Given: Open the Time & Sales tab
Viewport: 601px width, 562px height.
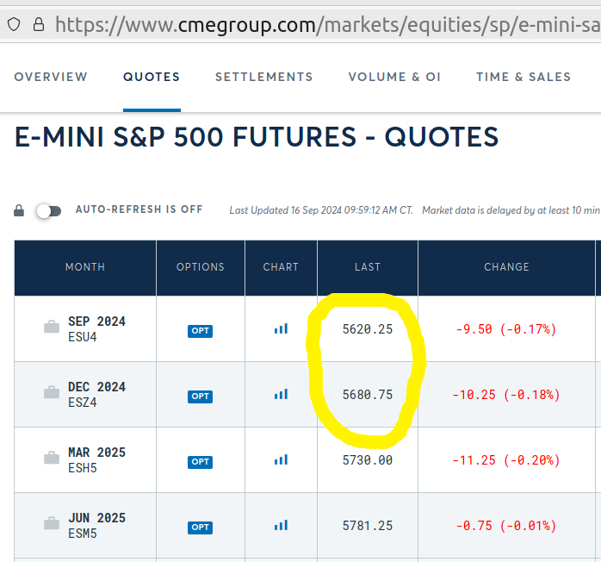Looking at the screenshot, I should point(524,77).
